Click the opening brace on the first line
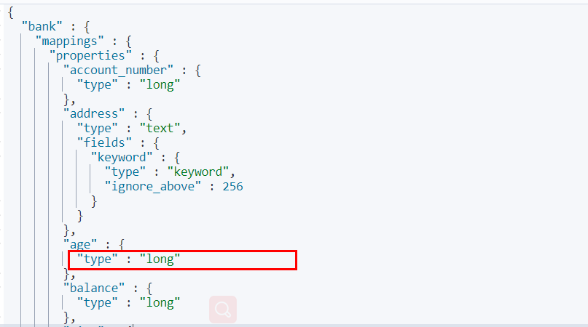The image size is (588, 327). click(x=10, y=12)
